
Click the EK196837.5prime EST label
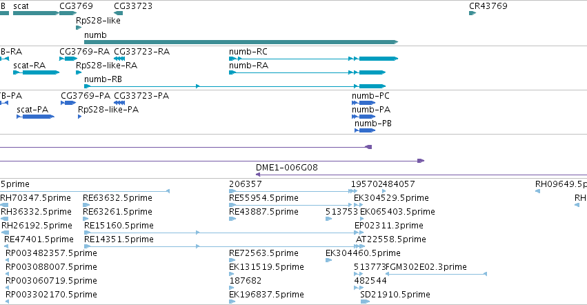tap(266, 295)
